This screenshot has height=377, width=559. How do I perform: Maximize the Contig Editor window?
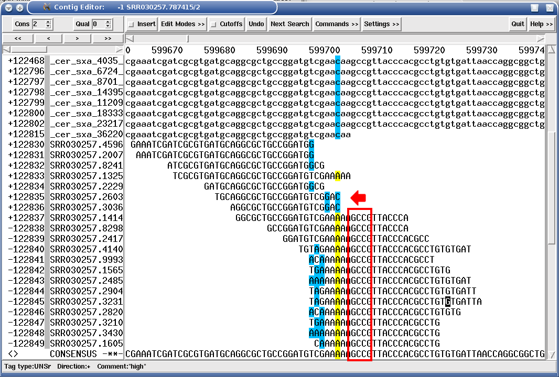pyautogui.click(x=534, y=7)
